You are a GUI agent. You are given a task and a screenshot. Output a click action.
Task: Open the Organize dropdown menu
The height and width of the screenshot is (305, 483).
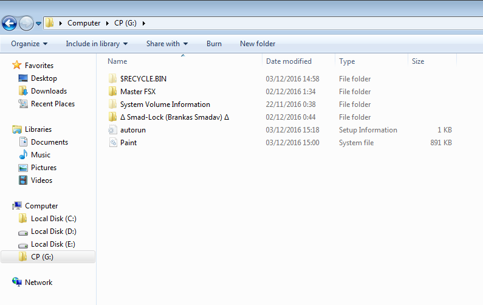click(x=29, y=44)
